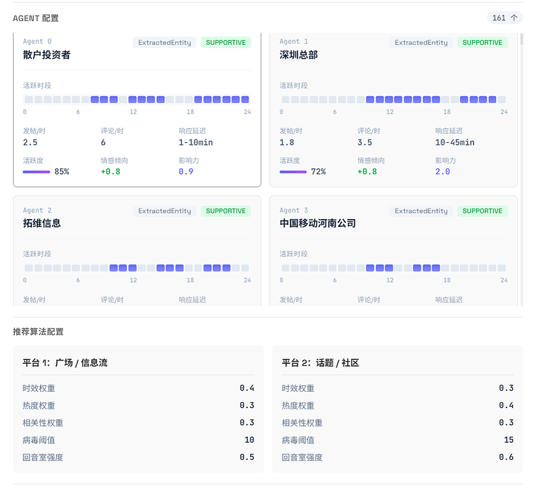Select the Agent 2 label

(37, 210)
